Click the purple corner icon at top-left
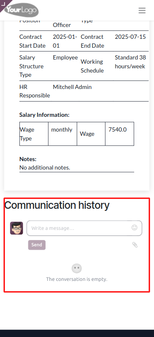 (x=4, y=4)
